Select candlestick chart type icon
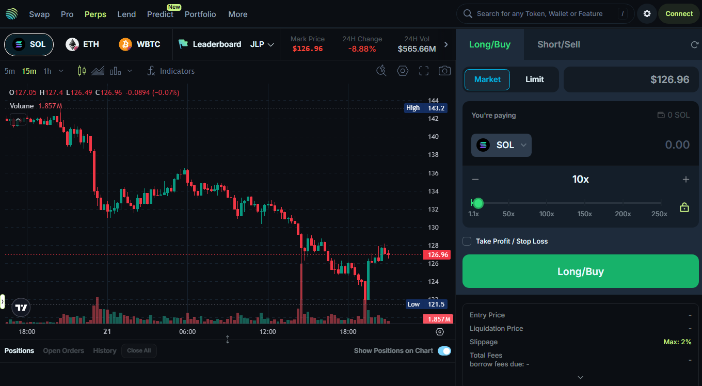The image size is (702, 386). [x=82, y=71]
